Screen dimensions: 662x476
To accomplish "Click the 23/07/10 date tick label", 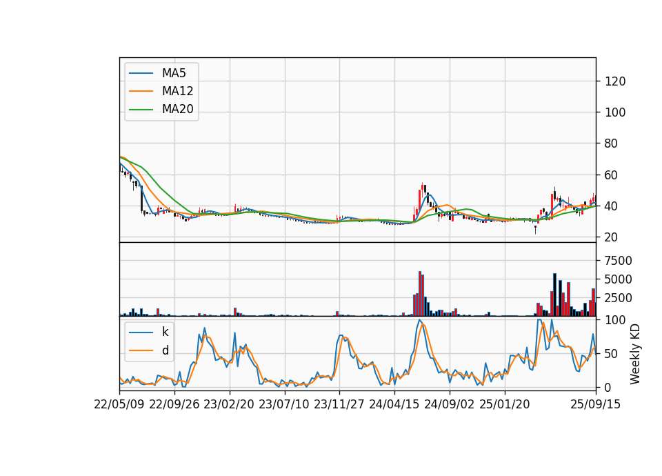I will (x=284, y=404).
